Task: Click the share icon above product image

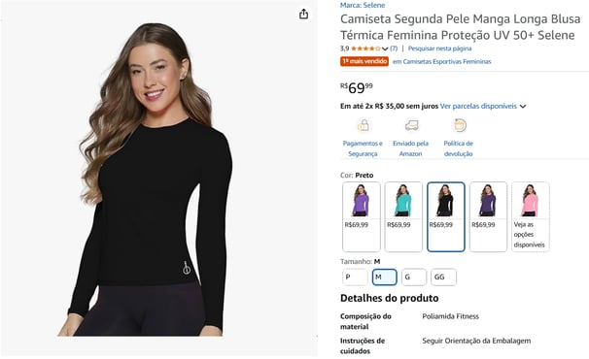Action: coord(303,15)
